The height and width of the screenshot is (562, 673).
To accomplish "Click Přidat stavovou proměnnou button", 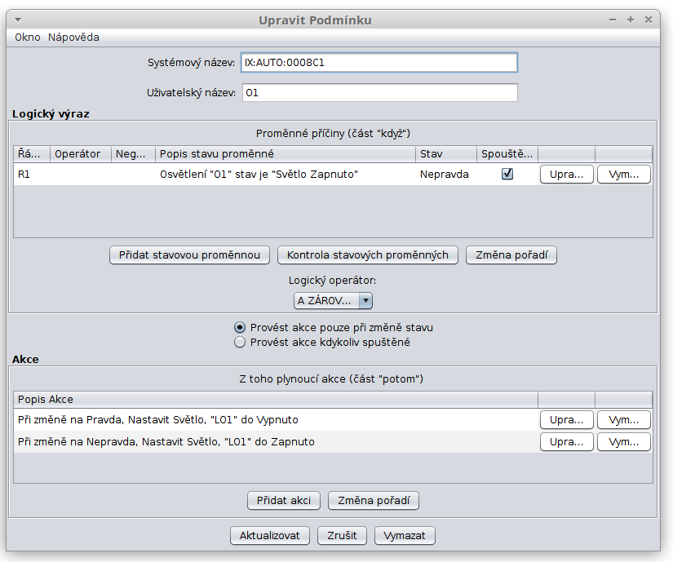I will 189,254.
